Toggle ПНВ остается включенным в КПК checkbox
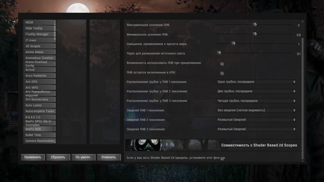The width and height of the screenshot is (324, 182). click(222, 74)
